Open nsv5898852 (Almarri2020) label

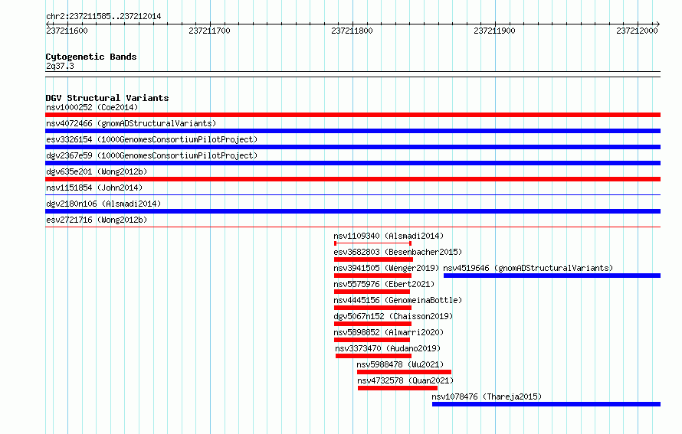389,332
